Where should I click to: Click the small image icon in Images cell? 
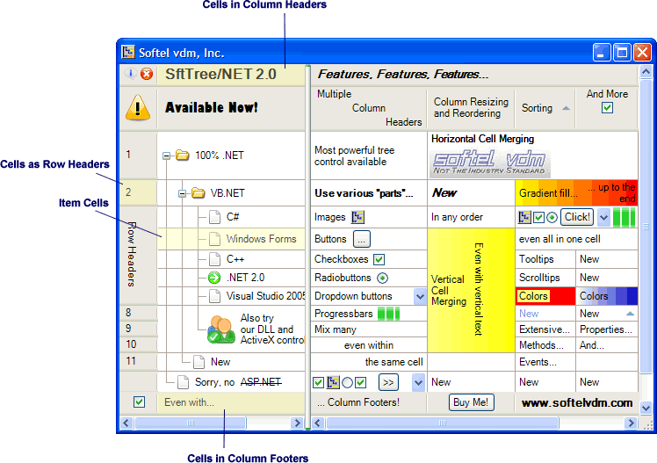click(357, 217)
